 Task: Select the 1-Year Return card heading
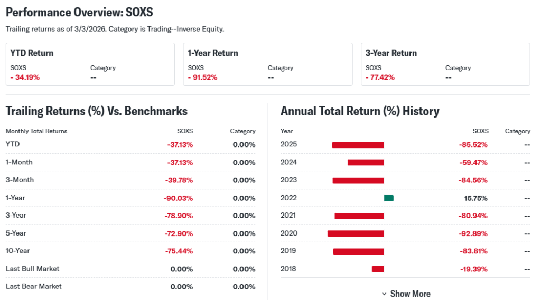213,53
